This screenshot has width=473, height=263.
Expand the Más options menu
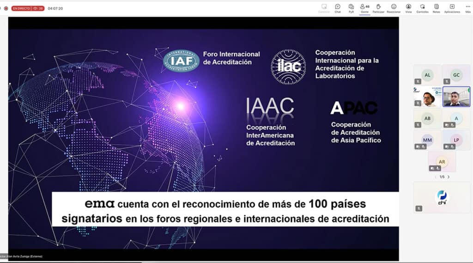[x=468, y=8]
